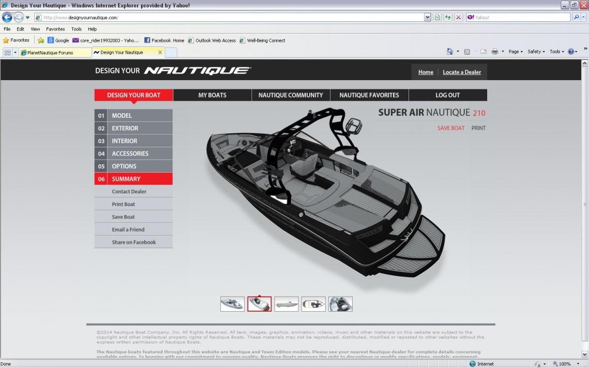Open the Facebook Home bookmark
Viewport: 589px width, 368px height.
point(164,40)
